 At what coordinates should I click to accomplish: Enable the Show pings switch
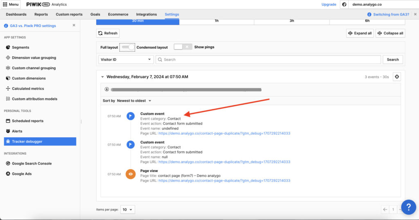(x=182, y=47)
